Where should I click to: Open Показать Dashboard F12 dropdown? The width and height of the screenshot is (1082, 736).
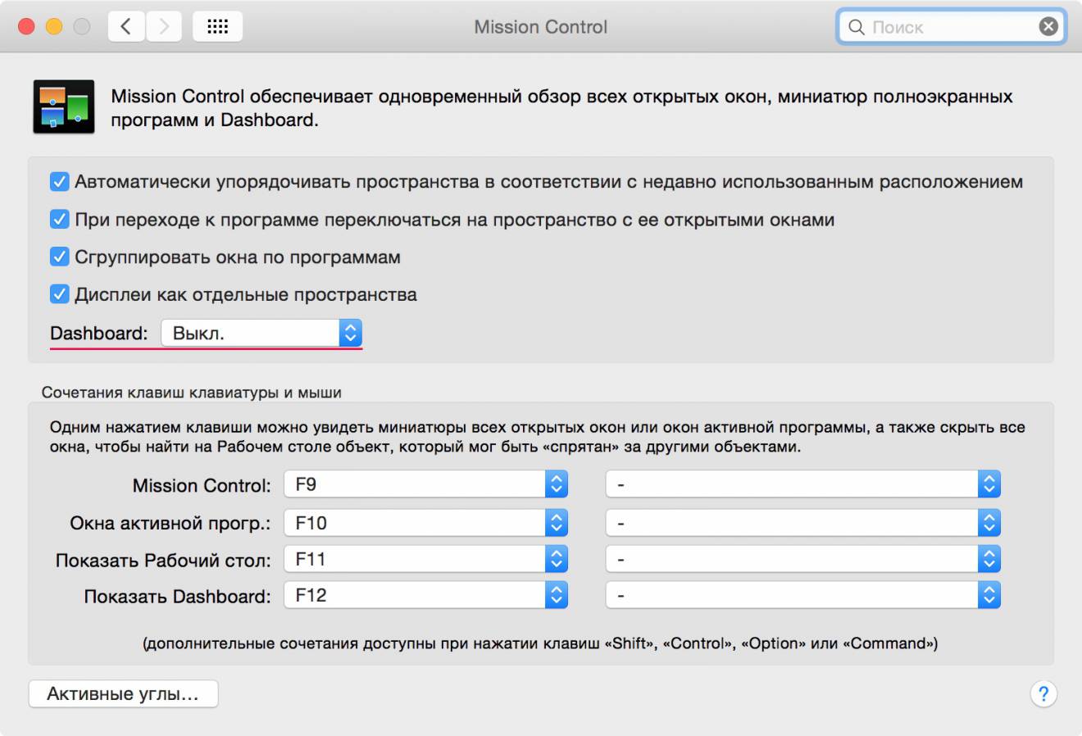point(426,595)
